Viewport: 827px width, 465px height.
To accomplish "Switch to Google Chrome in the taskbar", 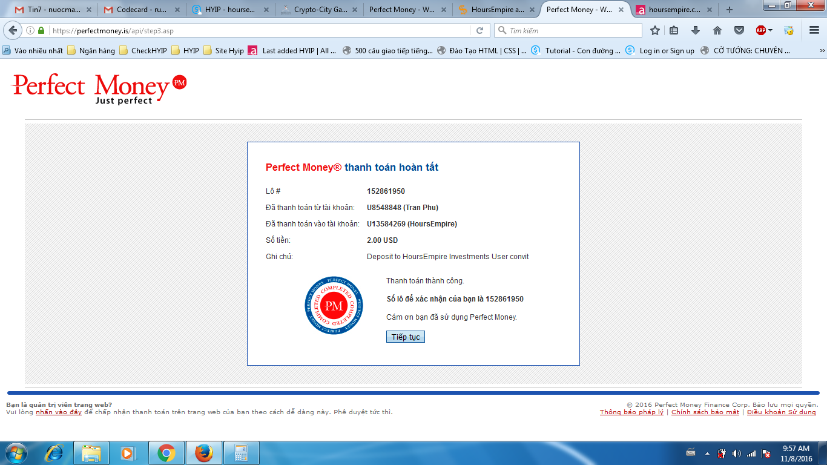I will pos(166,453).
